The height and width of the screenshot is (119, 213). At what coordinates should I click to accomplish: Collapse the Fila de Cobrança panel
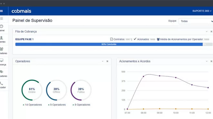(207, 31)
